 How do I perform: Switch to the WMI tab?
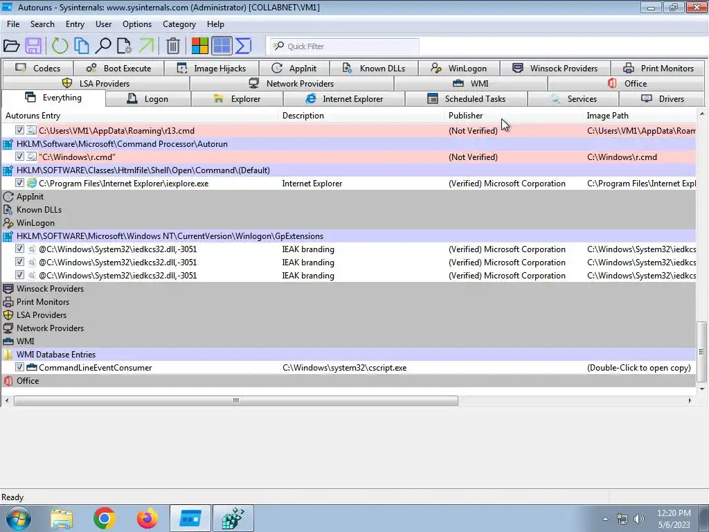(x=471, y=83)
